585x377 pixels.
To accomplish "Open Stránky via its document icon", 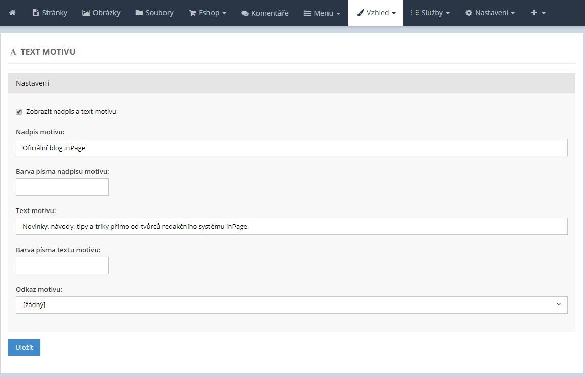I will [x=35, y=13].
